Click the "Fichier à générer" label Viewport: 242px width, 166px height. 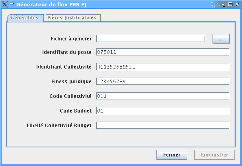click(x=71, y=38)
